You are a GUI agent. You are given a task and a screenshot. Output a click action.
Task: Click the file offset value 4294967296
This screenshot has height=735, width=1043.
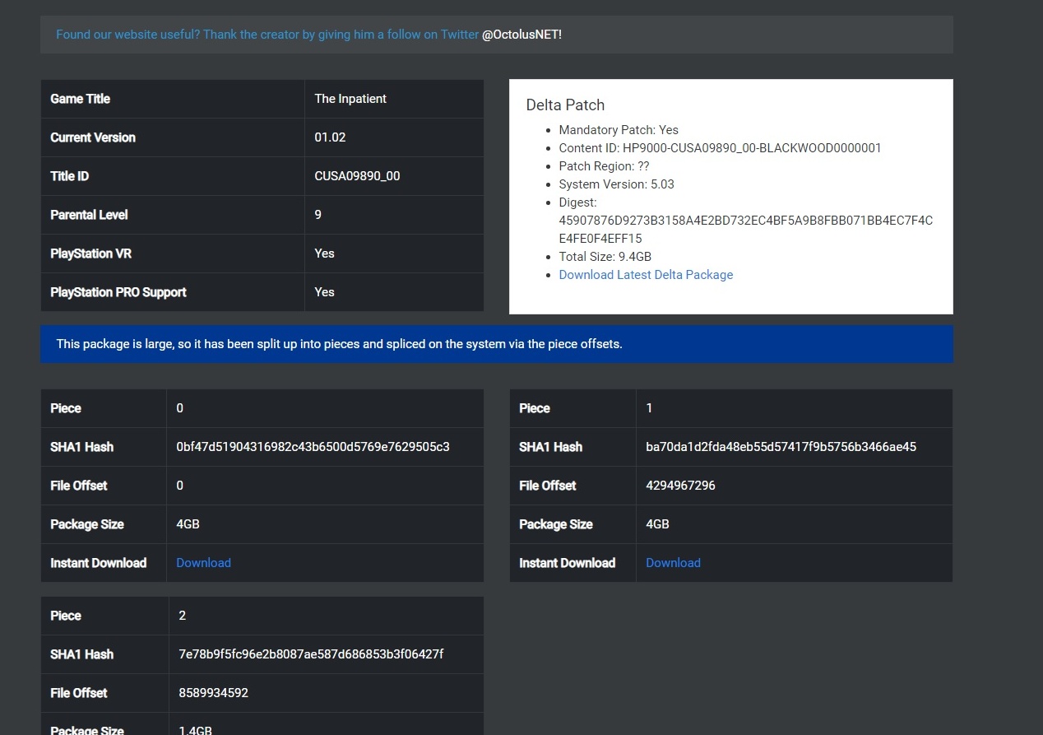coord(680,486)
